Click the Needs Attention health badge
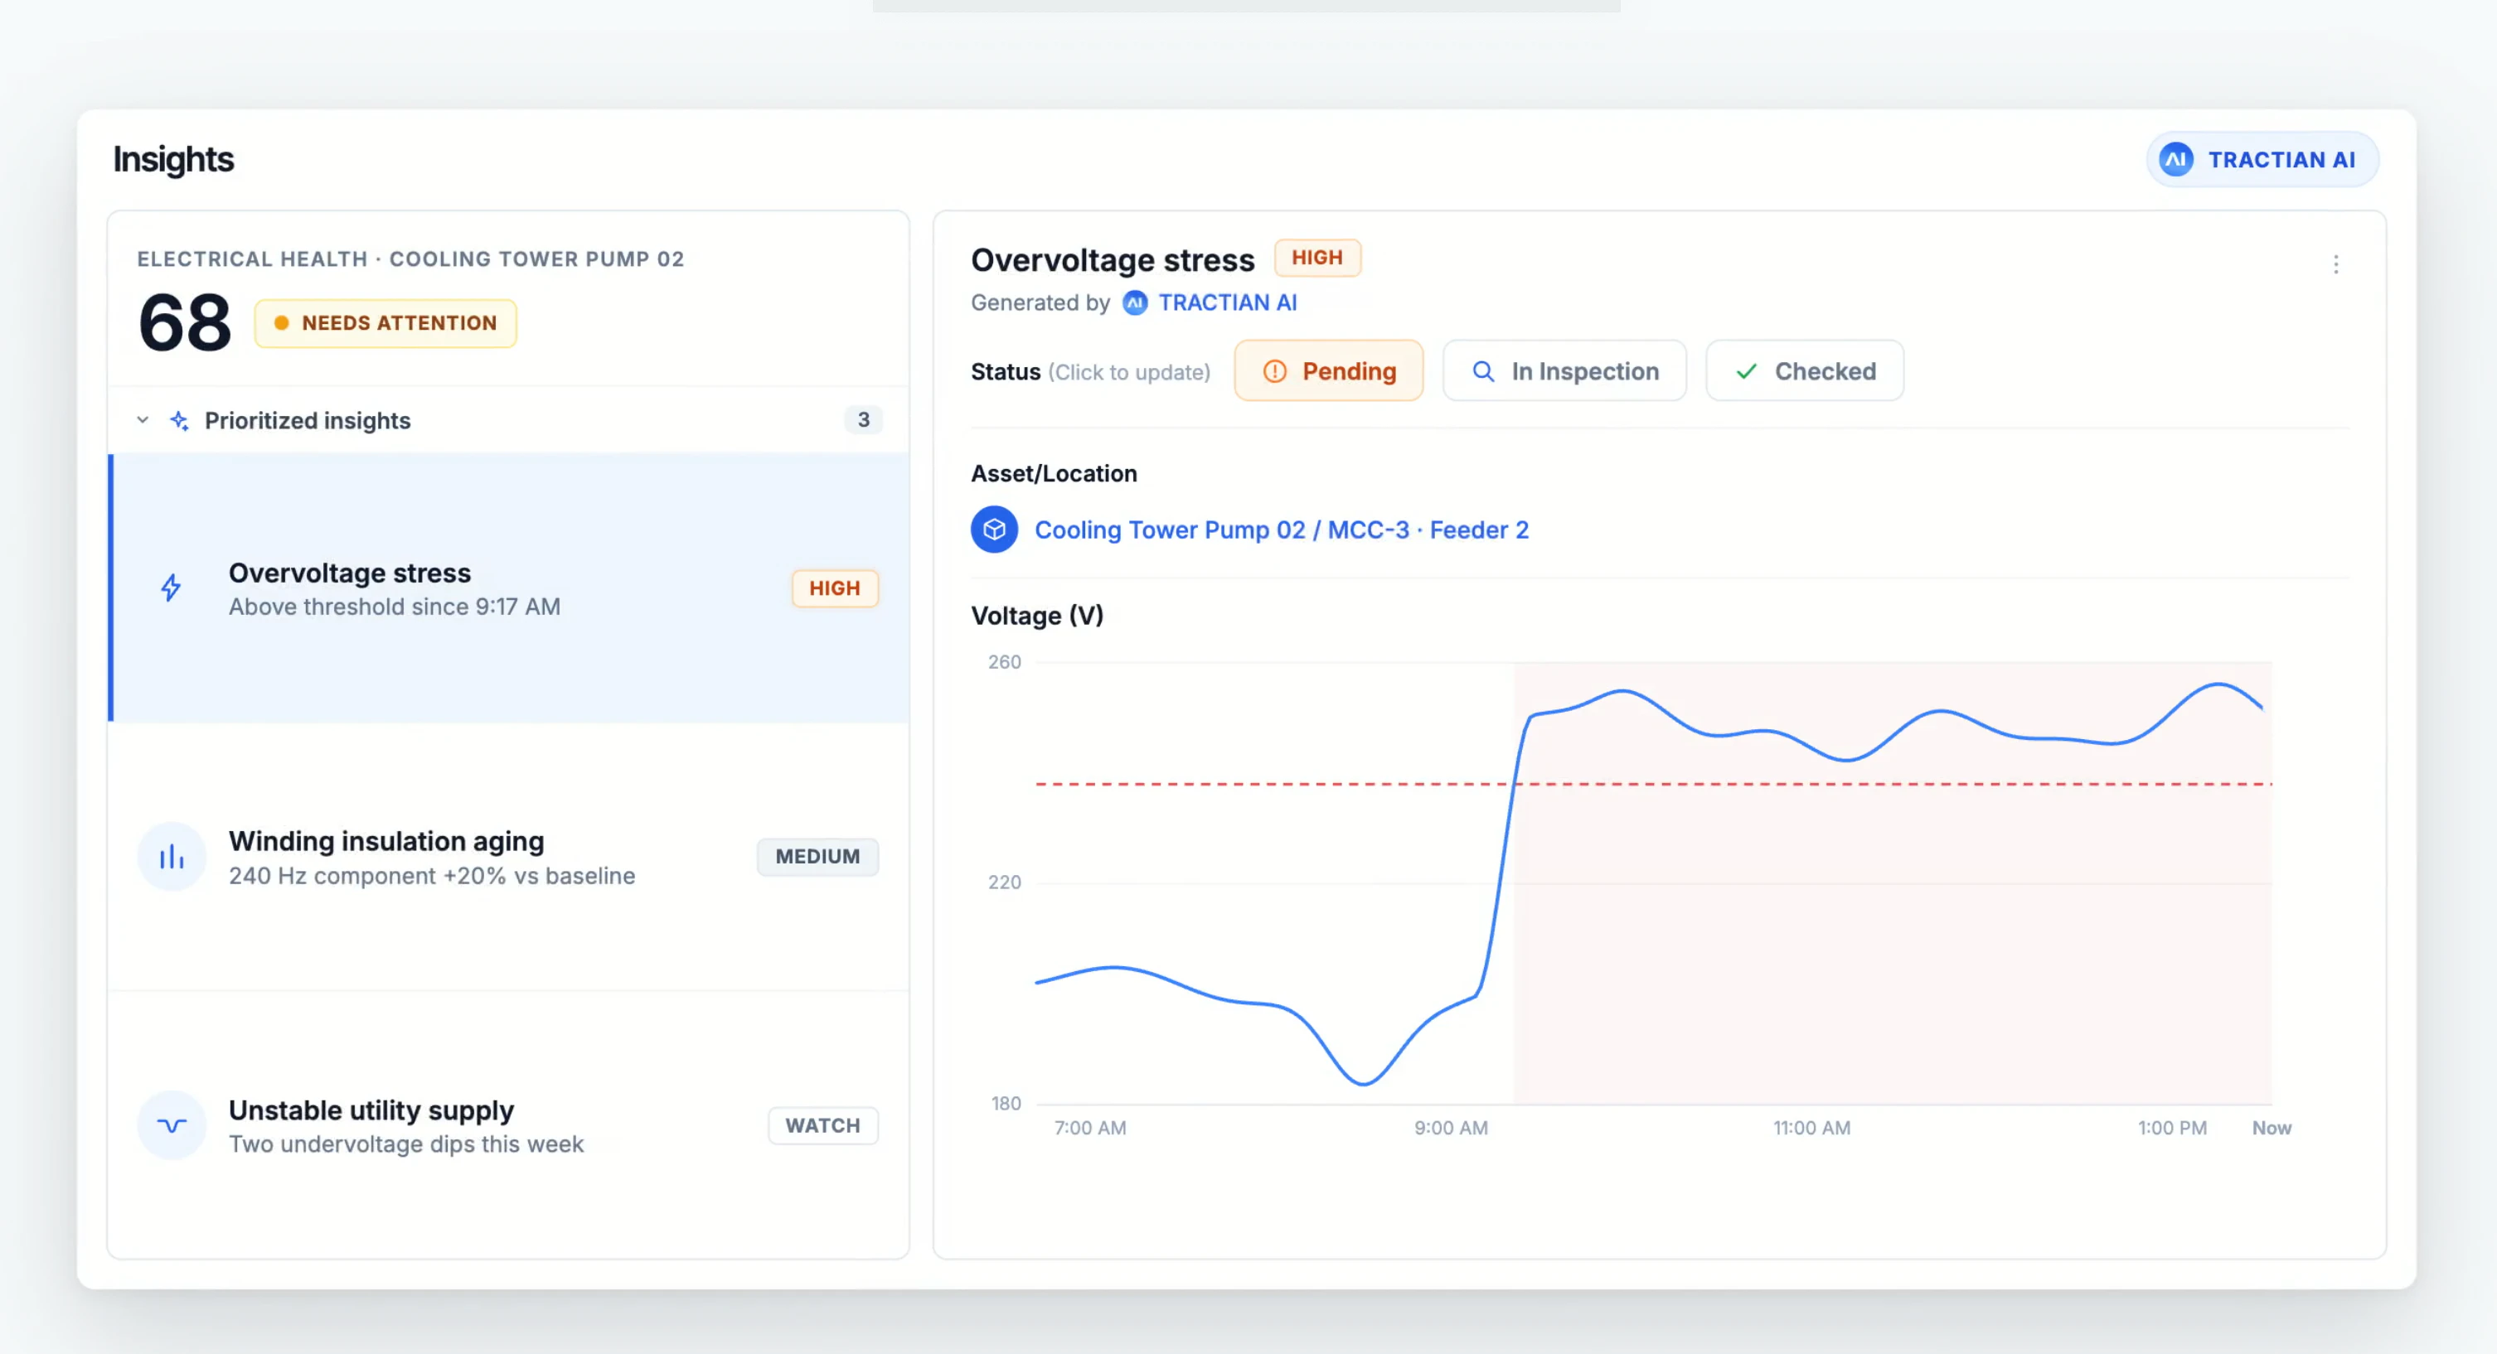This screenshot has width=2497, height=1354. pos(385,324)
